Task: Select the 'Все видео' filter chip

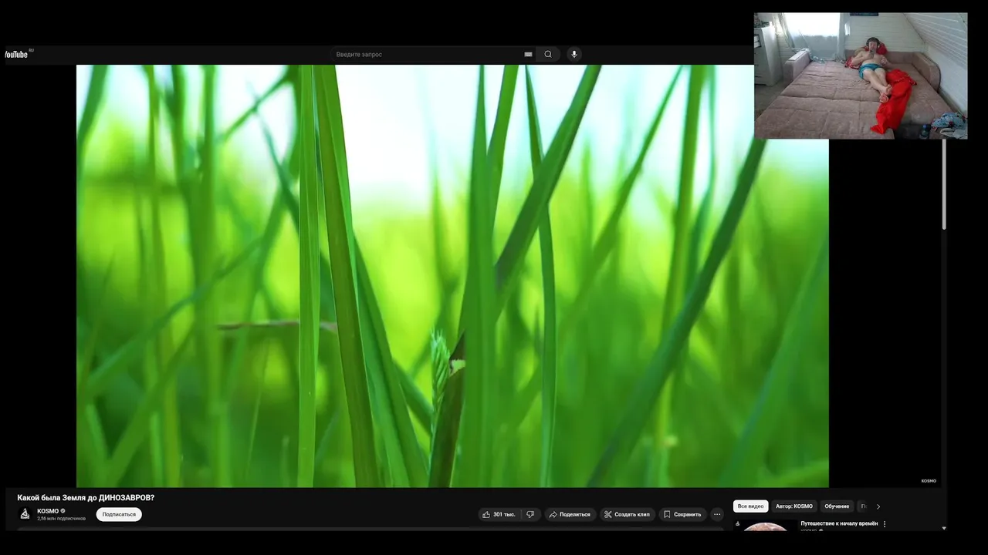Action: tap(750, 506)
